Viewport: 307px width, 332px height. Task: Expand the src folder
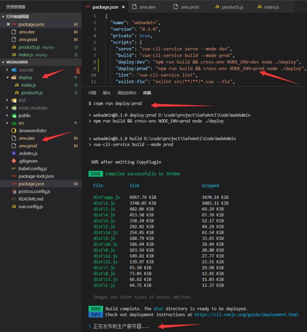click(7, 123)
